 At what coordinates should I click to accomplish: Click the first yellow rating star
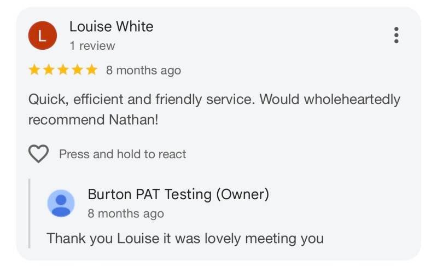coord(34,70)
